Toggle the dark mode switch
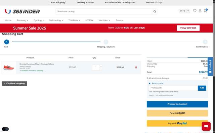 5,129
